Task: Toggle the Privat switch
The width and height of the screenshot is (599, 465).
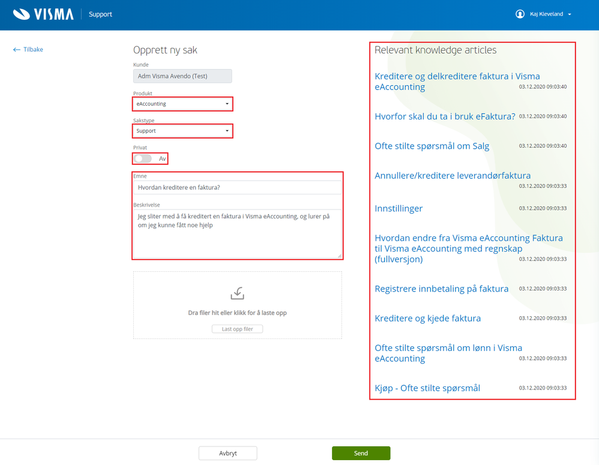Action: (143, 158)
